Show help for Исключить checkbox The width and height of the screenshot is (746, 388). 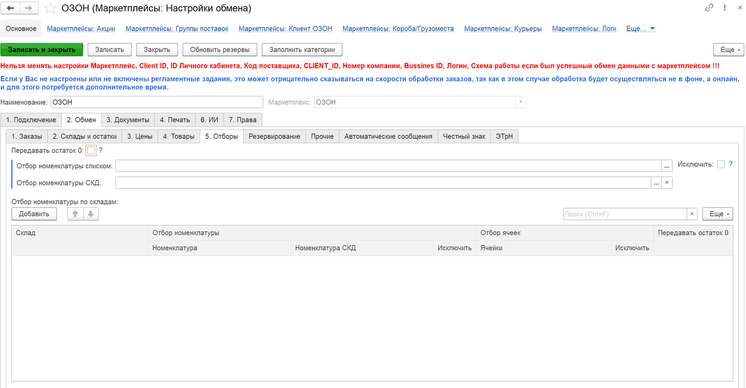(x=731, y=164)
